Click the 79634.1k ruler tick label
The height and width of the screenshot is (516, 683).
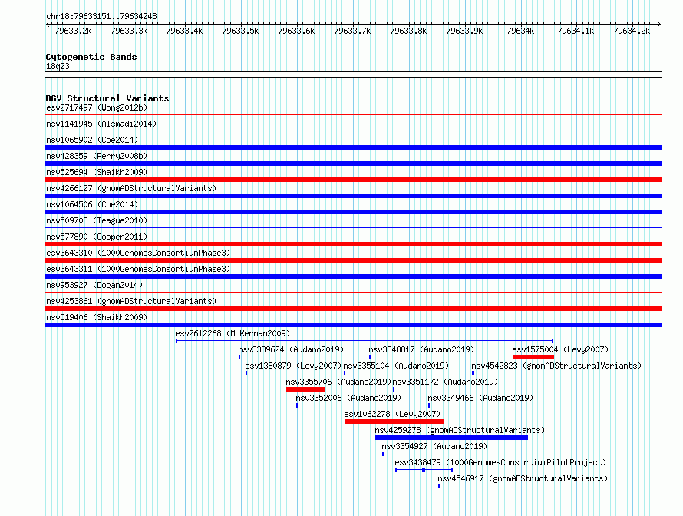tap(576, 31)
